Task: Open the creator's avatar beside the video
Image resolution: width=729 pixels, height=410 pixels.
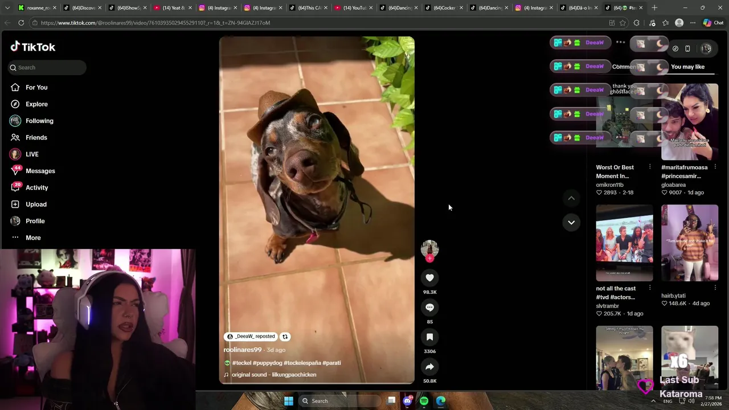Action: 429,248
